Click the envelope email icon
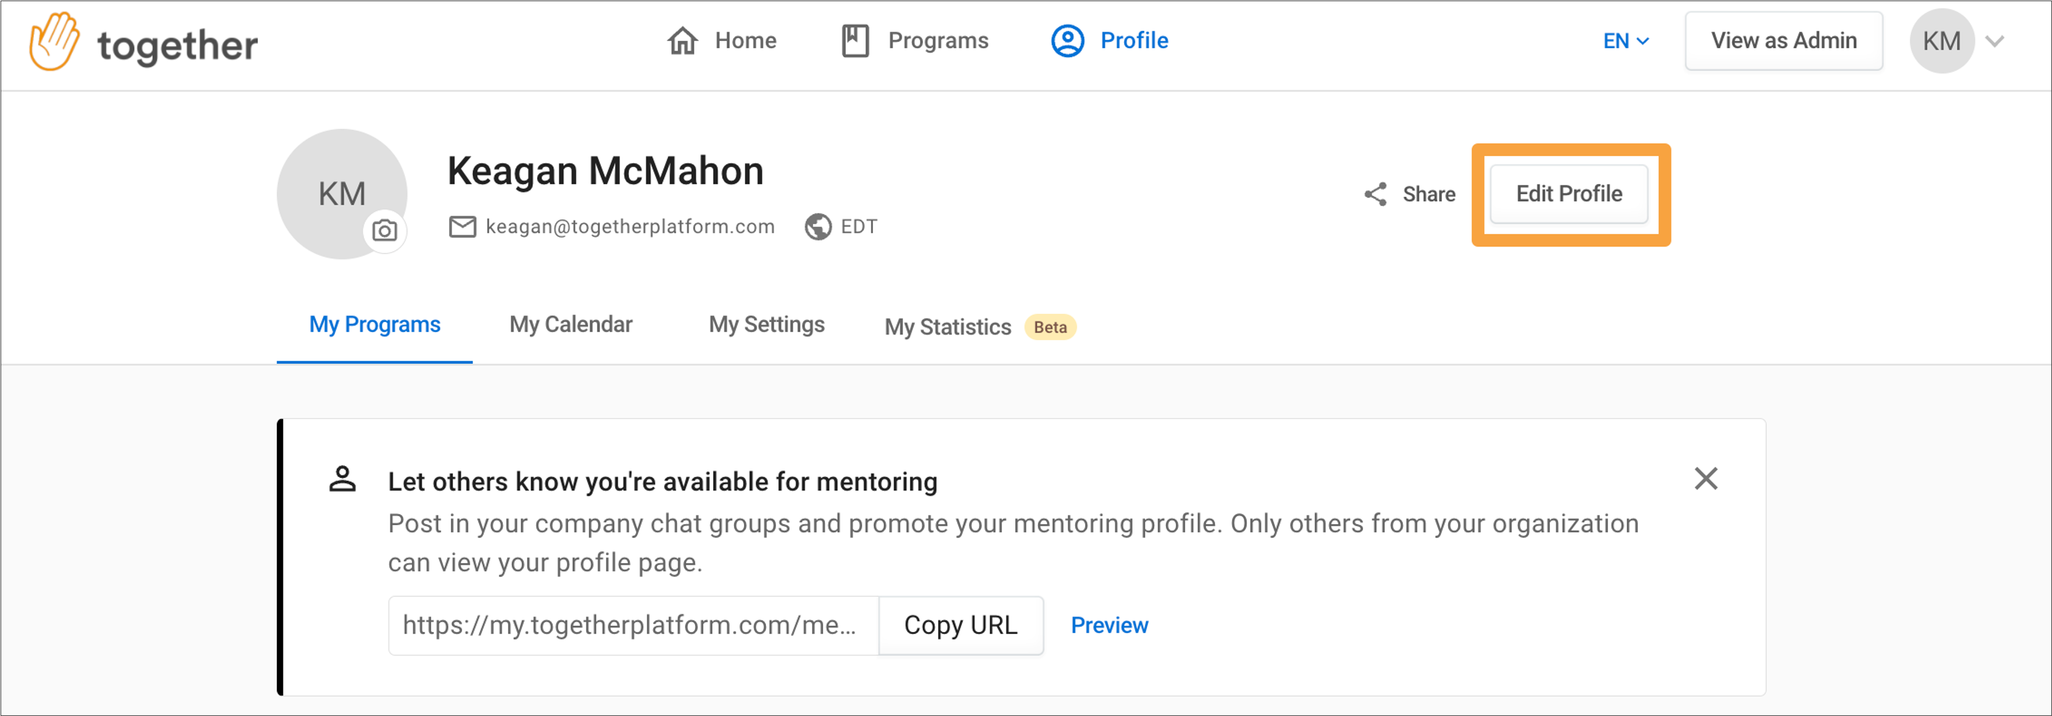Viewport: 2052px width, 716px height. click(462, 227)
